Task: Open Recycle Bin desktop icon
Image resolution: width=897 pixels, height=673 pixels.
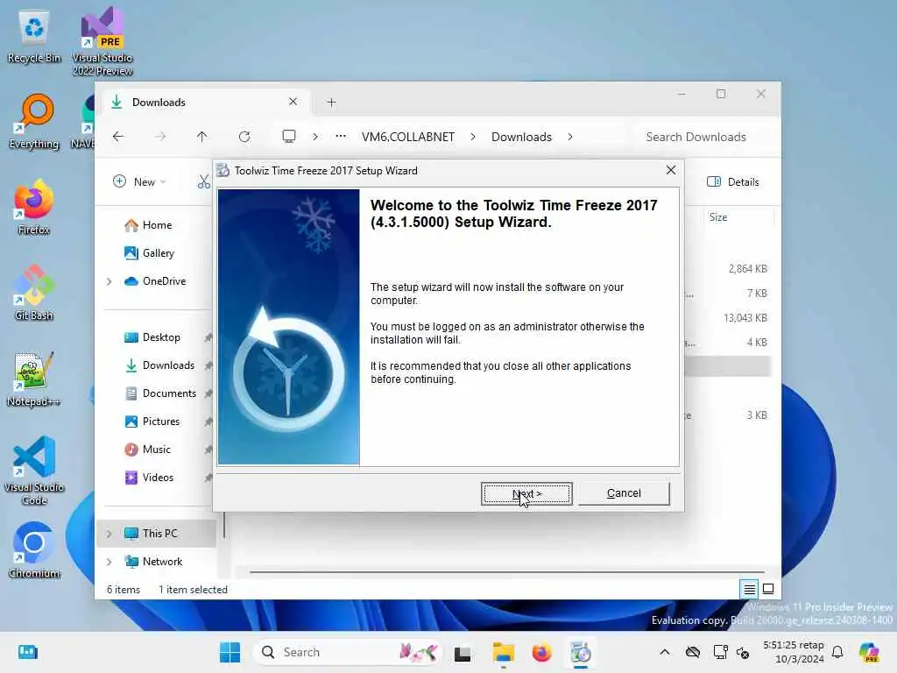Action: point(34,37)
